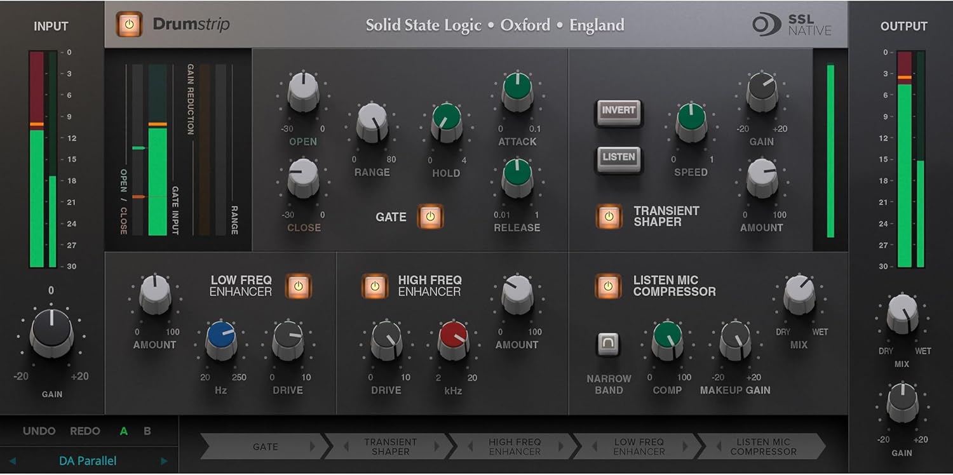Toggle the High Freq Enhancer power button
The height and width of the screenshot is (475, 953).
click(375, 287)
